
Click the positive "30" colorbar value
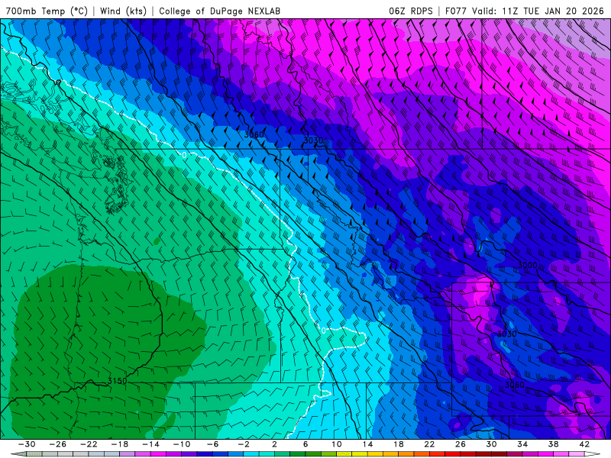click(x=491, y=444)
